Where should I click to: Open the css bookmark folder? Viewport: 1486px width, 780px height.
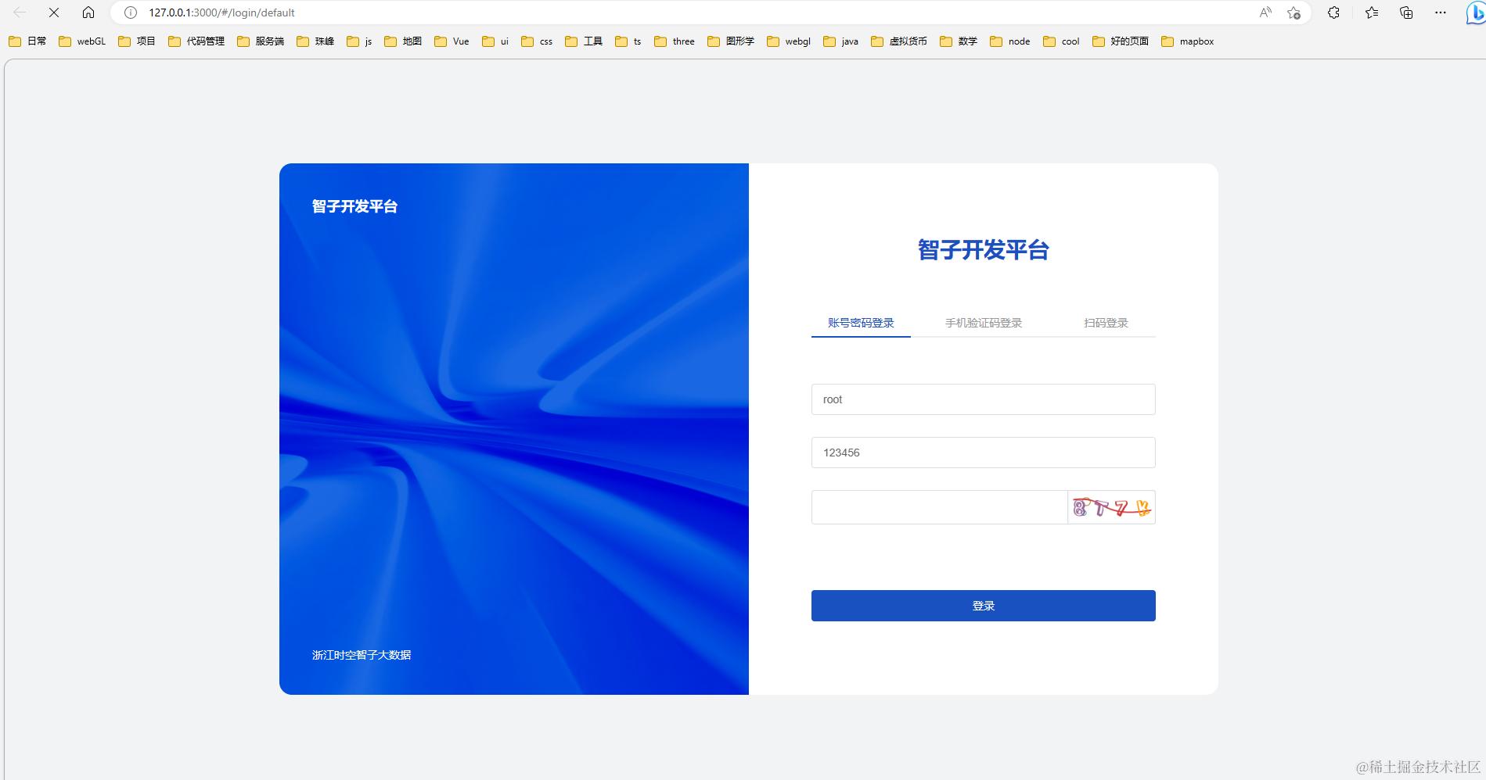point(537,41)
